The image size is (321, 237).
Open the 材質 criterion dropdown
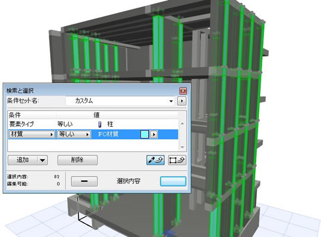32,134
